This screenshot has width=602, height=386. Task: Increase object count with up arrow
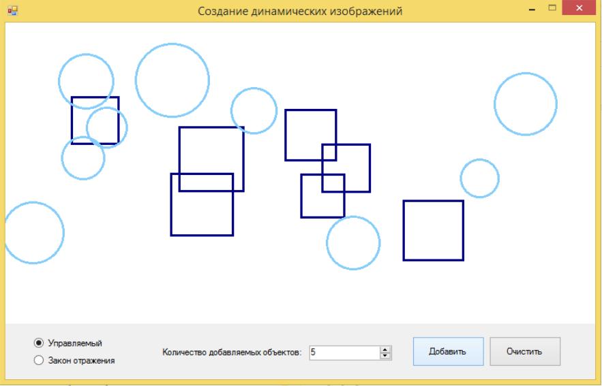(x=385, y=349)
